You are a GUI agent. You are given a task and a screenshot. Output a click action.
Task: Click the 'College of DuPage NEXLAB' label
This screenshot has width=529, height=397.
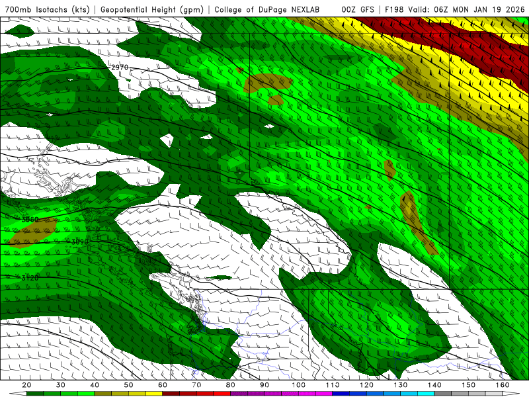click(267, 9)
